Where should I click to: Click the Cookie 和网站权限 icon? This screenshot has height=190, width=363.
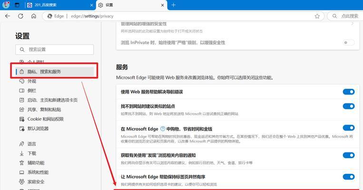21,119
